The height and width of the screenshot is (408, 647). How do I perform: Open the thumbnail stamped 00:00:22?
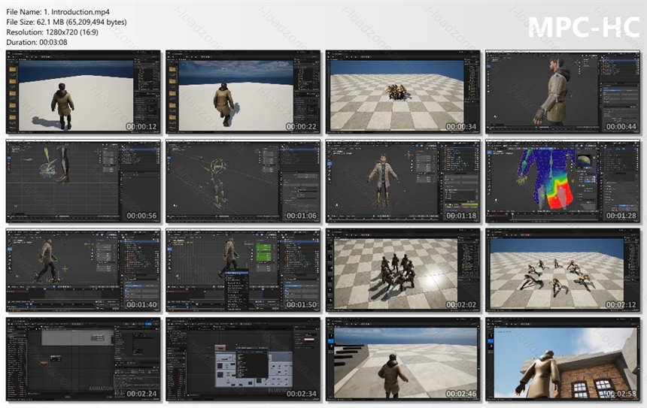[x=243, y=92]
